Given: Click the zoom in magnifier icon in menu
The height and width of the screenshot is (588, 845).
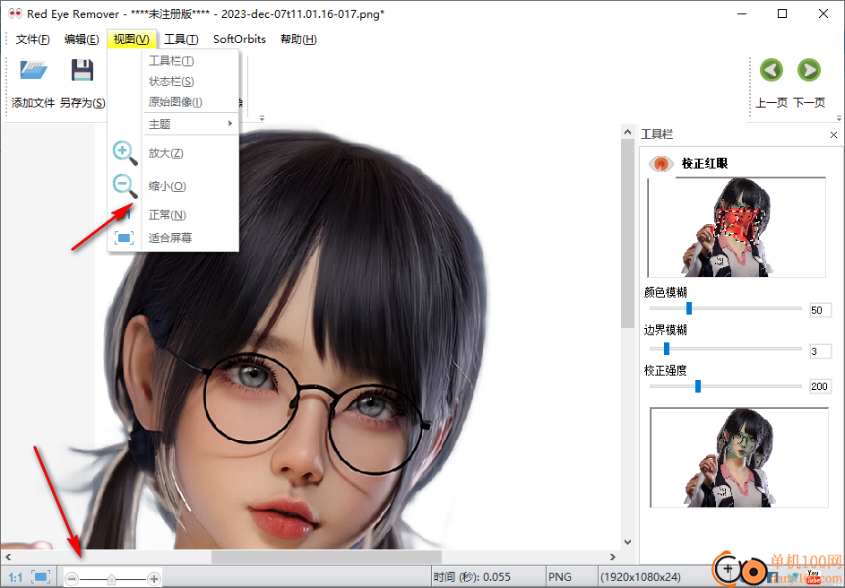Looking at the screenshot, I should [x=125, y=153].
